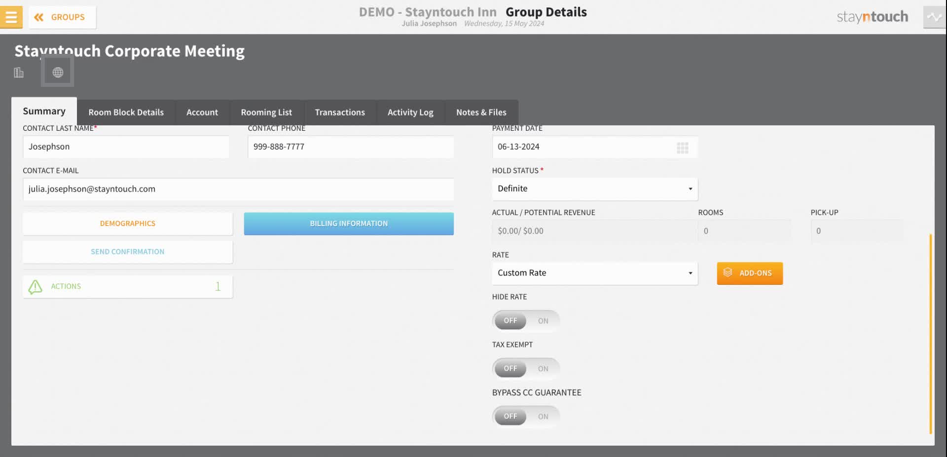Image resolution: width=947 pixels, height=457 pixels.
Task: Click the Contact Last Name field
Action: (x=126, y=147)
